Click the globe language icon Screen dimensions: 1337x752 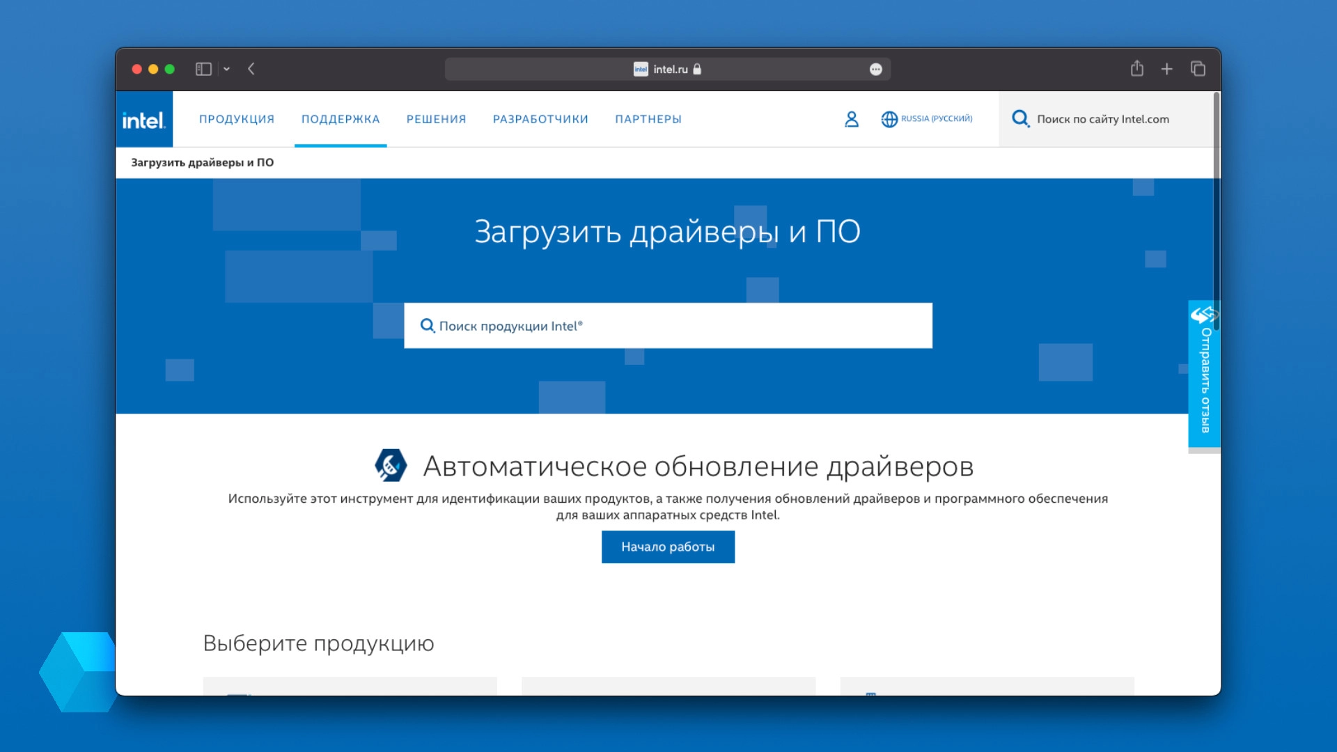pos(889,119)
